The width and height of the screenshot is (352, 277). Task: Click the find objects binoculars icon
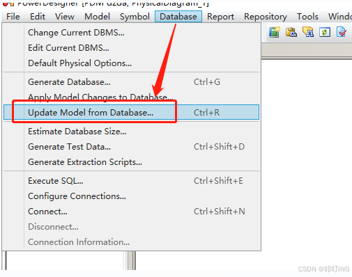(x=308, y=32)
